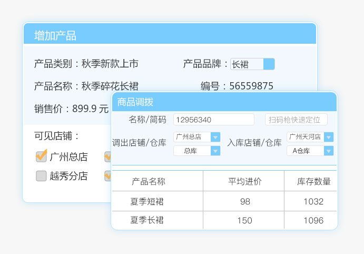Click the 编号 56559875 value
The image size is (364, 254).
pyautogui.click(x=251, y=86)
